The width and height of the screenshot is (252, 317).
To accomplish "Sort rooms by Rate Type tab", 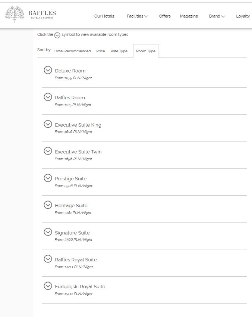I will point(119,51).
